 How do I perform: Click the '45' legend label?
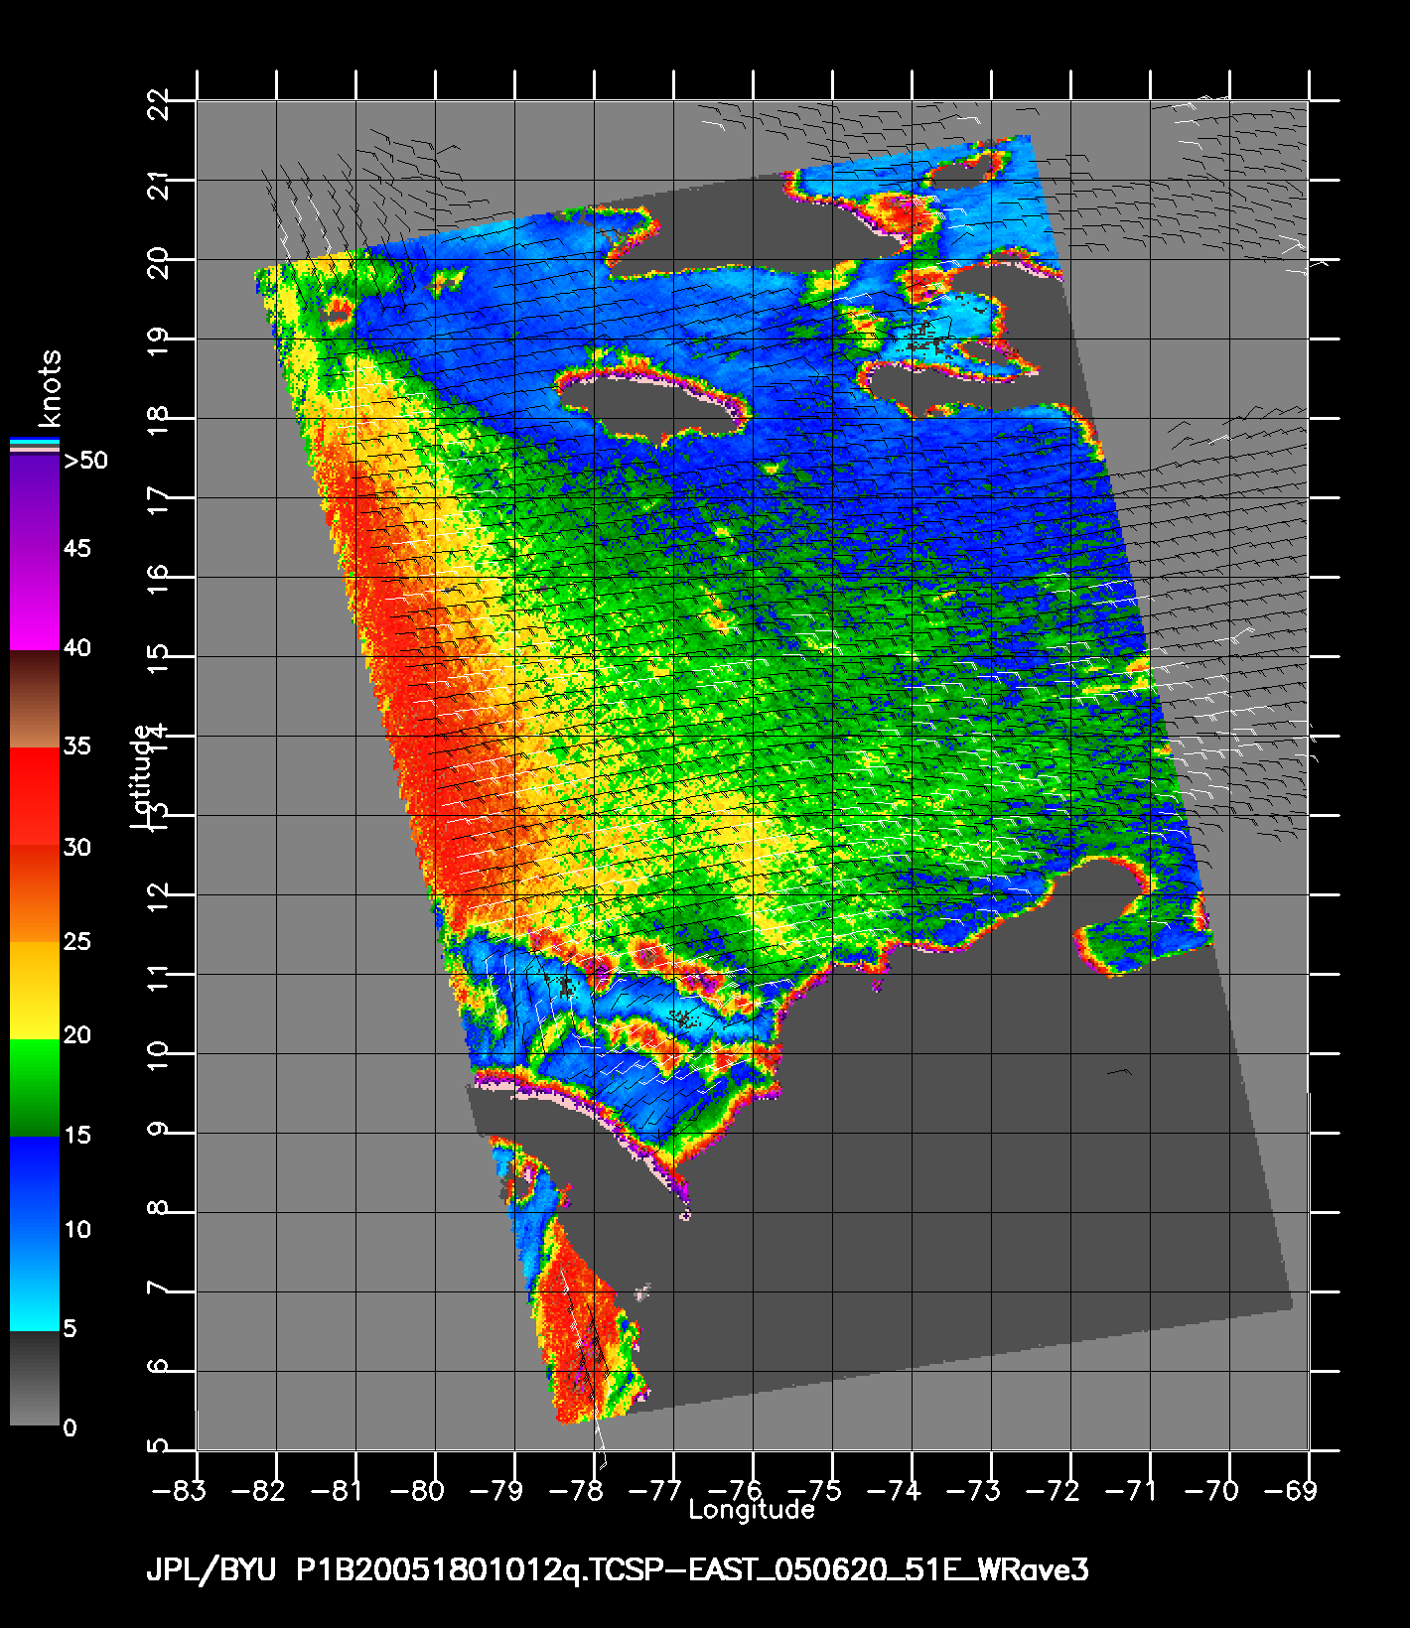[77, 549]
